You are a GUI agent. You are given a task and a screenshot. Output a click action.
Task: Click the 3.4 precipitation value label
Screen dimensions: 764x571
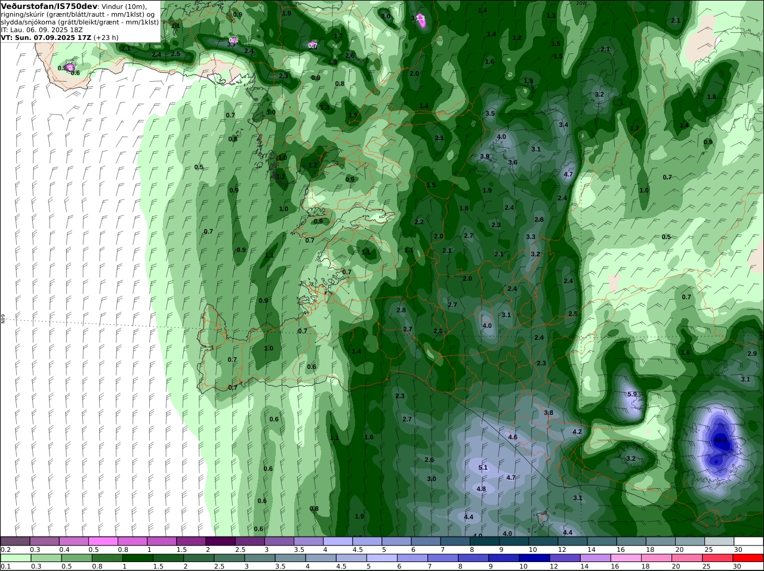pos(563,125)
